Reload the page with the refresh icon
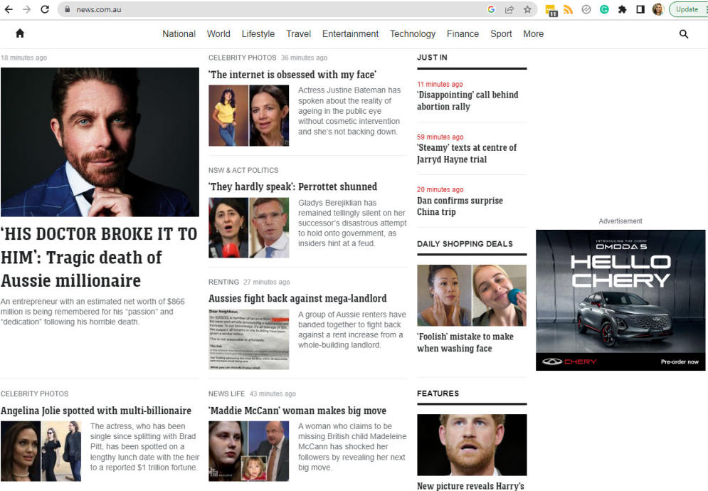The height and width of the screenshot is (491, 708). (x=45, y=9)
